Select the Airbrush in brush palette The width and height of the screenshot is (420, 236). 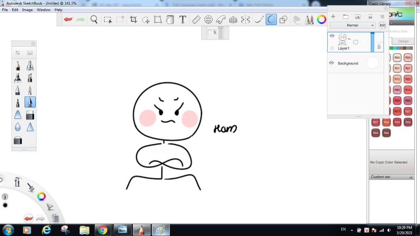(x=30, y=66)
